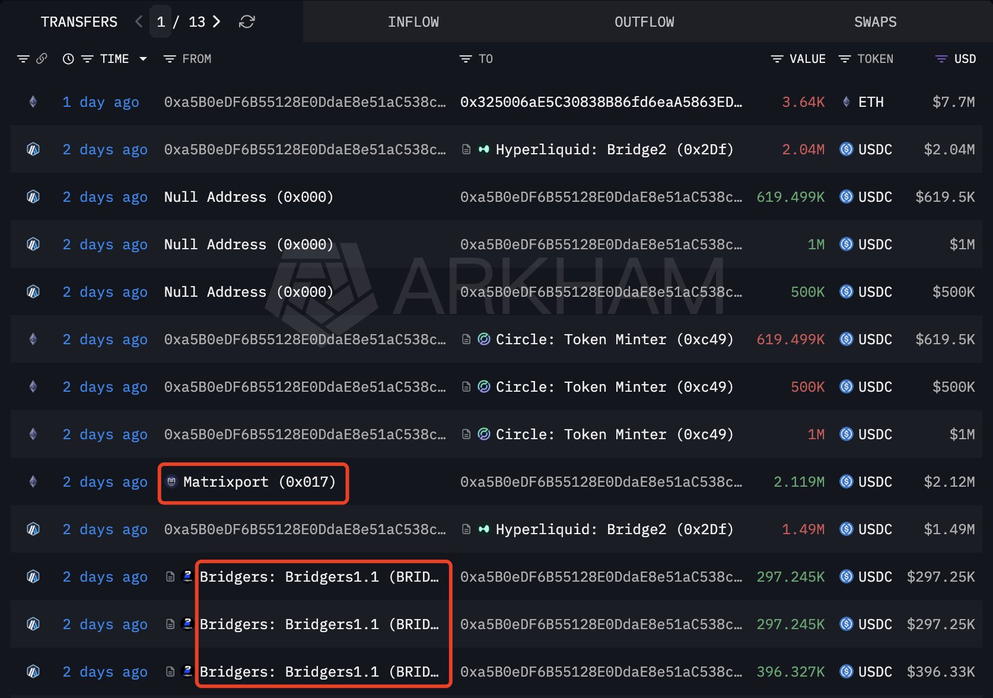The width and height of the screenshot is (993, 698).
Task: Click the Hyperliquid logo in the 1.49M row
Action: pos(484,529)
